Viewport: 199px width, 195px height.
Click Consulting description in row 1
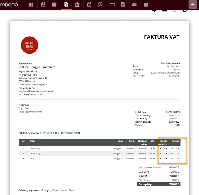(35, 149)
